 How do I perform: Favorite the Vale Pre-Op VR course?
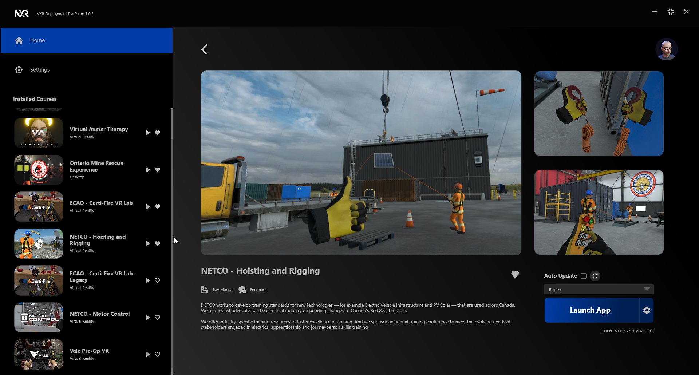click(157, 354)
